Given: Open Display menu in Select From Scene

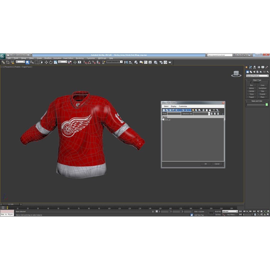Looking at the screenshot, I should (173, 106).
